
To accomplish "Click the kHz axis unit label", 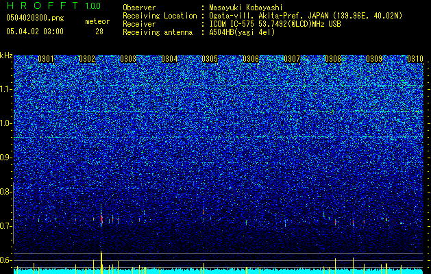I will [6, 55].
